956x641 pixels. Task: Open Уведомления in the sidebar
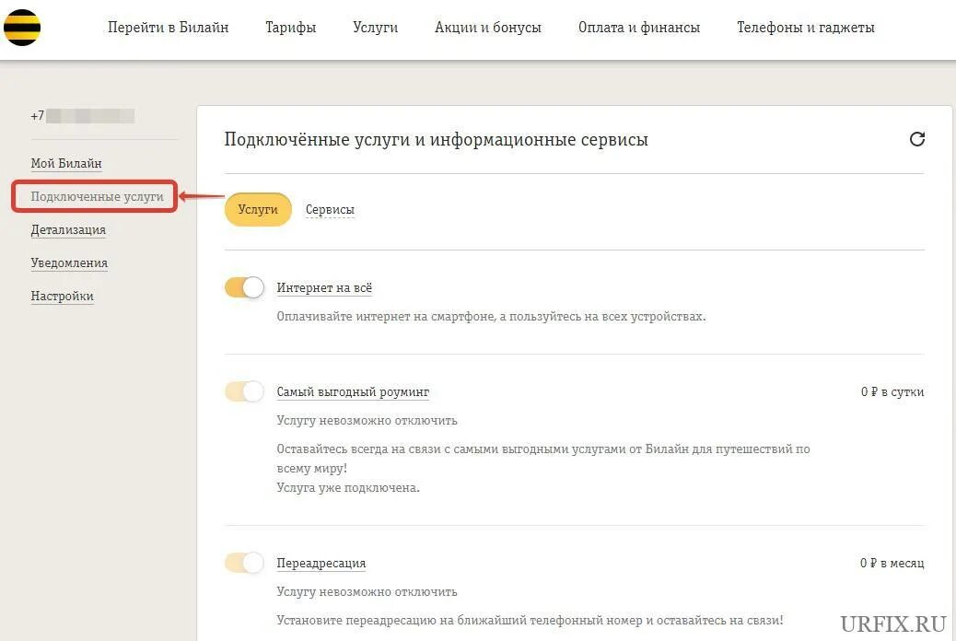pos(69,262)
